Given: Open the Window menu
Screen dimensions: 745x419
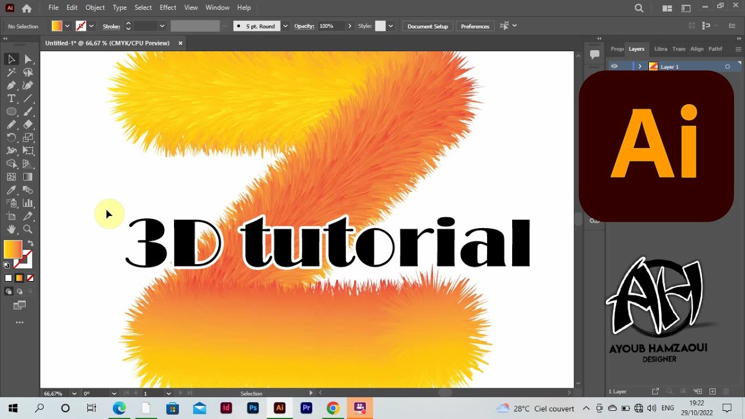Looking at the screenshot, I should tap(217, 8).
